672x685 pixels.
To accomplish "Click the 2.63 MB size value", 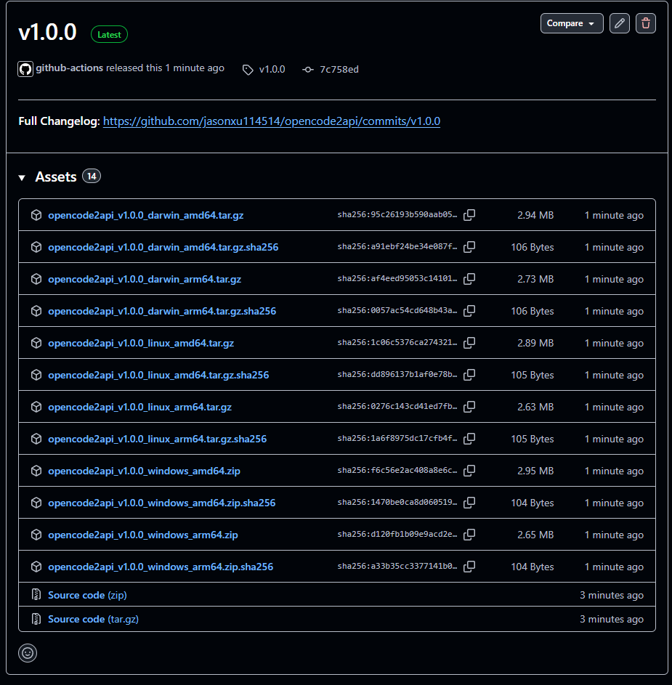I will coord(535,408).
